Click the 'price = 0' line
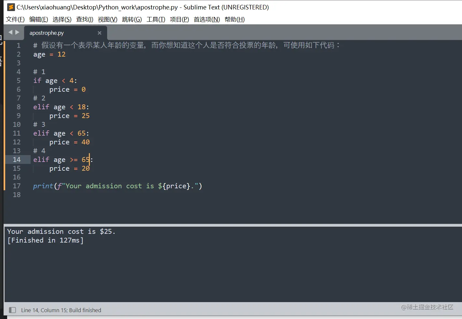The height and width of the screenshot is (319, 462). point(67,89)
